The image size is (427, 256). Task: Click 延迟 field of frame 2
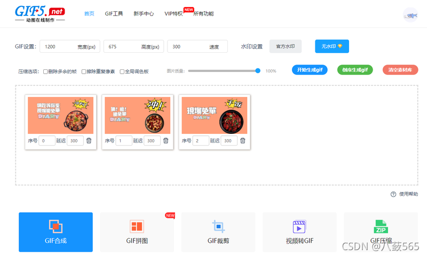point(229,141)
